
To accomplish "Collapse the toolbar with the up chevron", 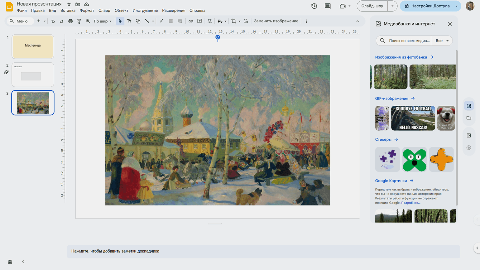I will click(x=358, y=21).
